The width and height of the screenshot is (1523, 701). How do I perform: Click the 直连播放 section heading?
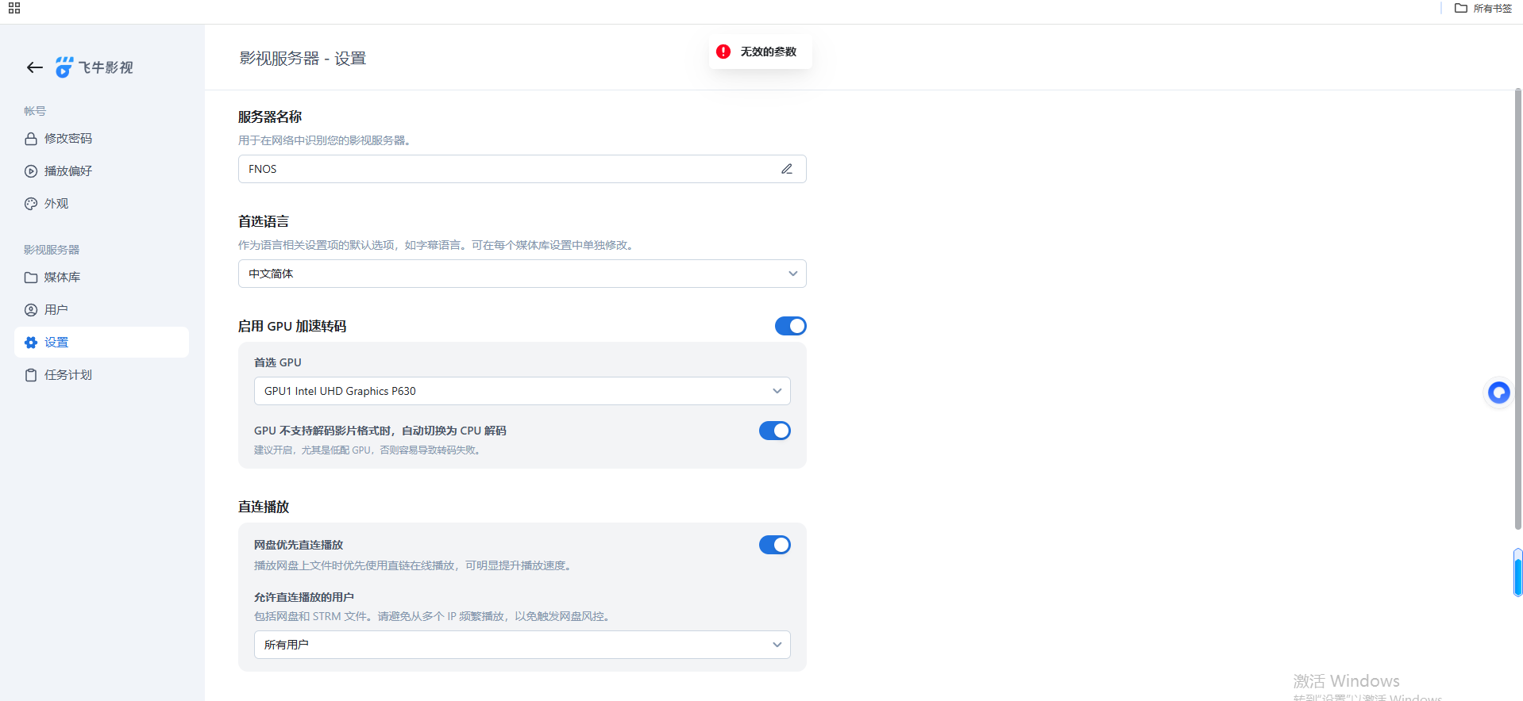point(264,507)
